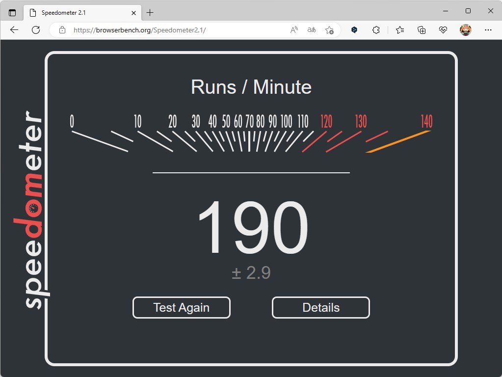Click the 190 score value
This screenshot has height=377, width=502.
click(x=253, y=227)
